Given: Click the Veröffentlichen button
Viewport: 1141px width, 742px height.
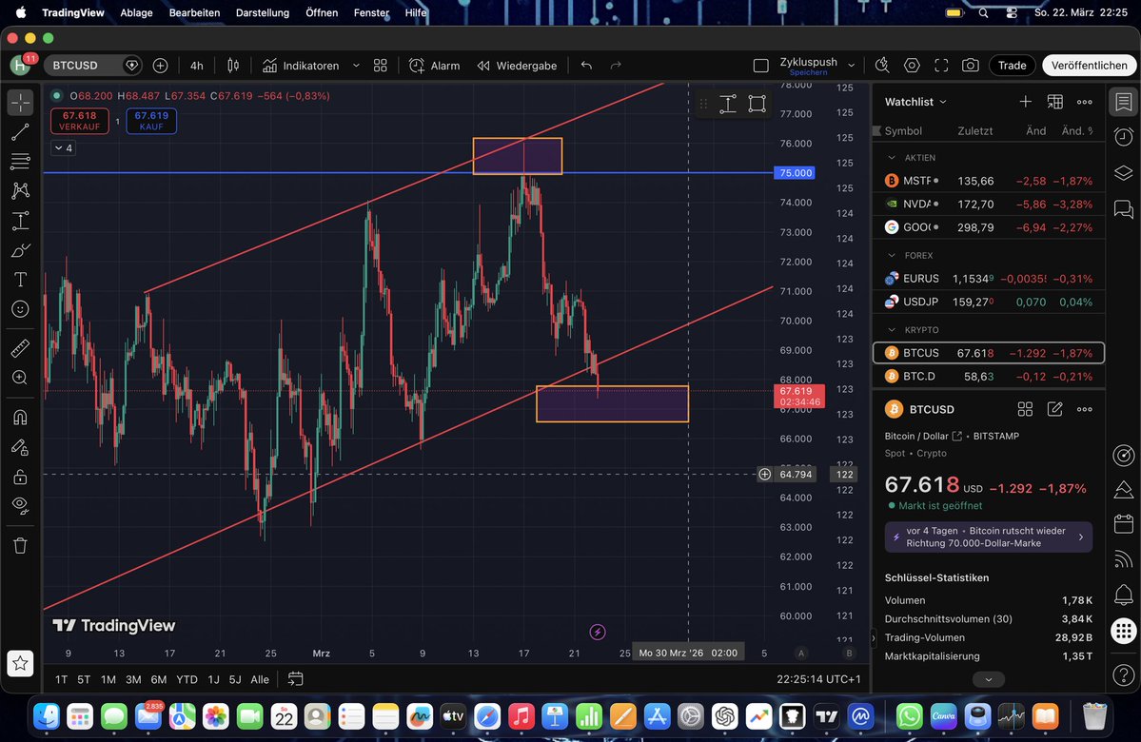Looking at the screenshot, I should [1089, 66].
